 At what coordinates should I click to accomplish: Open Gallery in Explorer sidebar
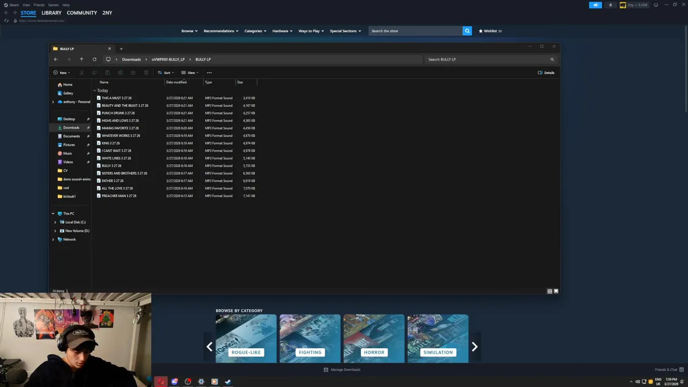pyautogui.click(x=65, y=93)
